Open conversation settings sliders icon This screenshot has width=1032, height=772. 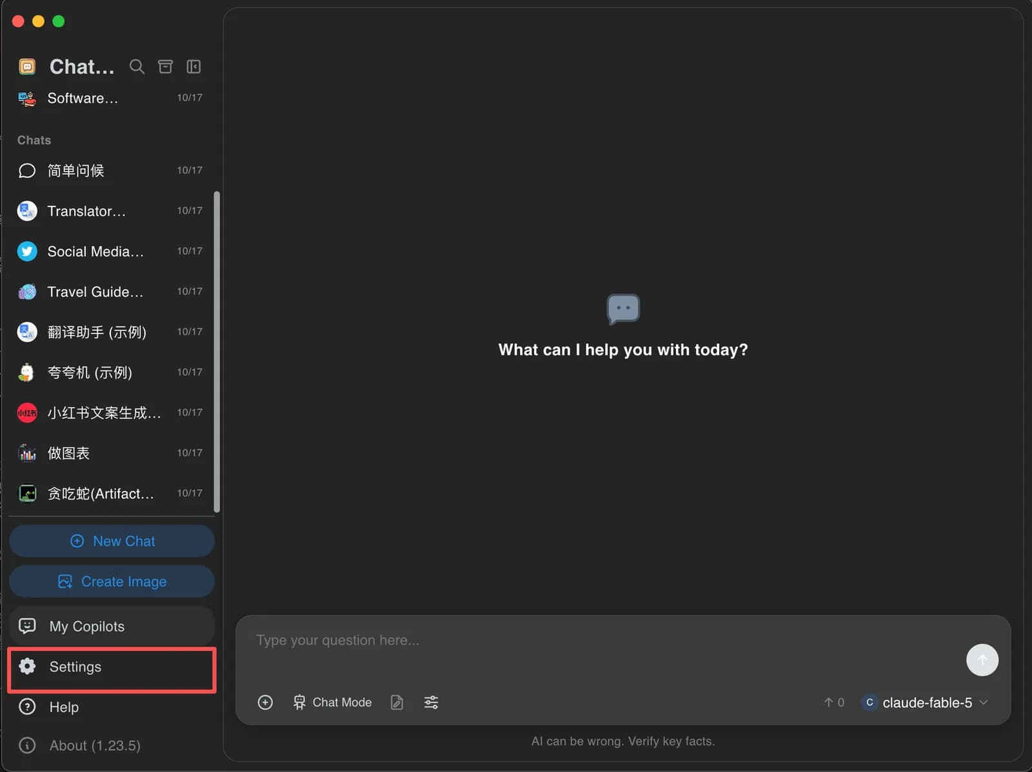tap(431, 702)
